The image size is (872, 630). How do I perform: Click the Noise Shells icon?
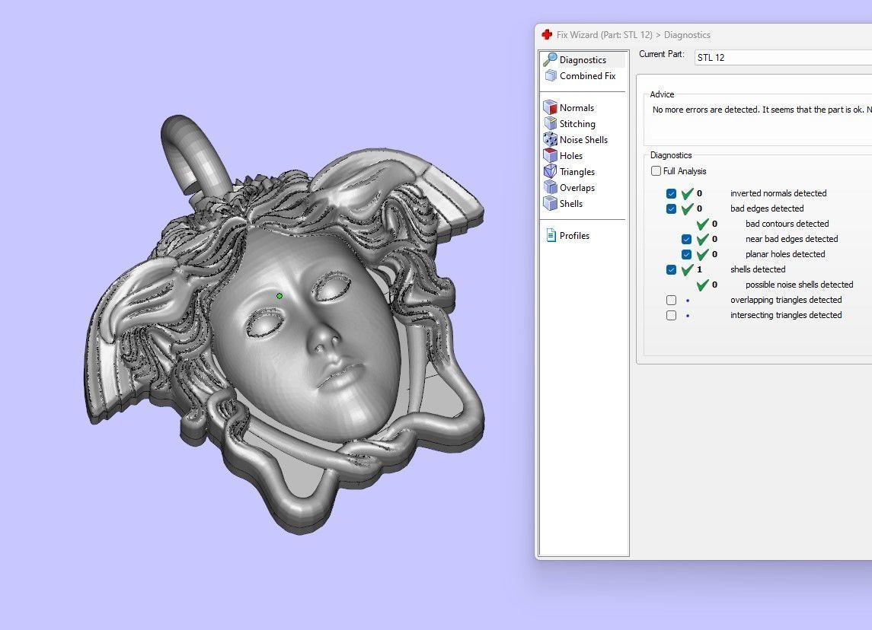(550, 139)
